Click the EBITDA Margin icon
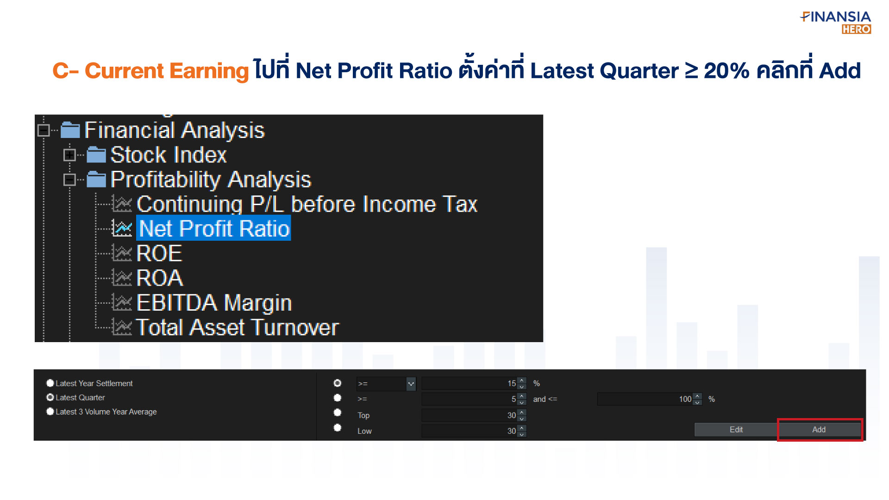889x500 pixels. (122, 303)
